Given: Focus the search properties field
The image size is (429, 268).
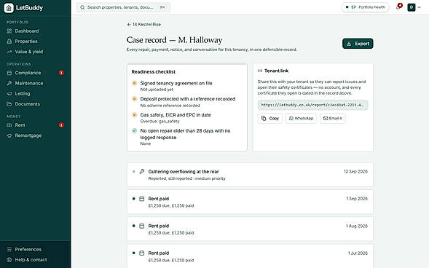Looking at the screenshot, I should pyautogui.click(x=123, y=7).
